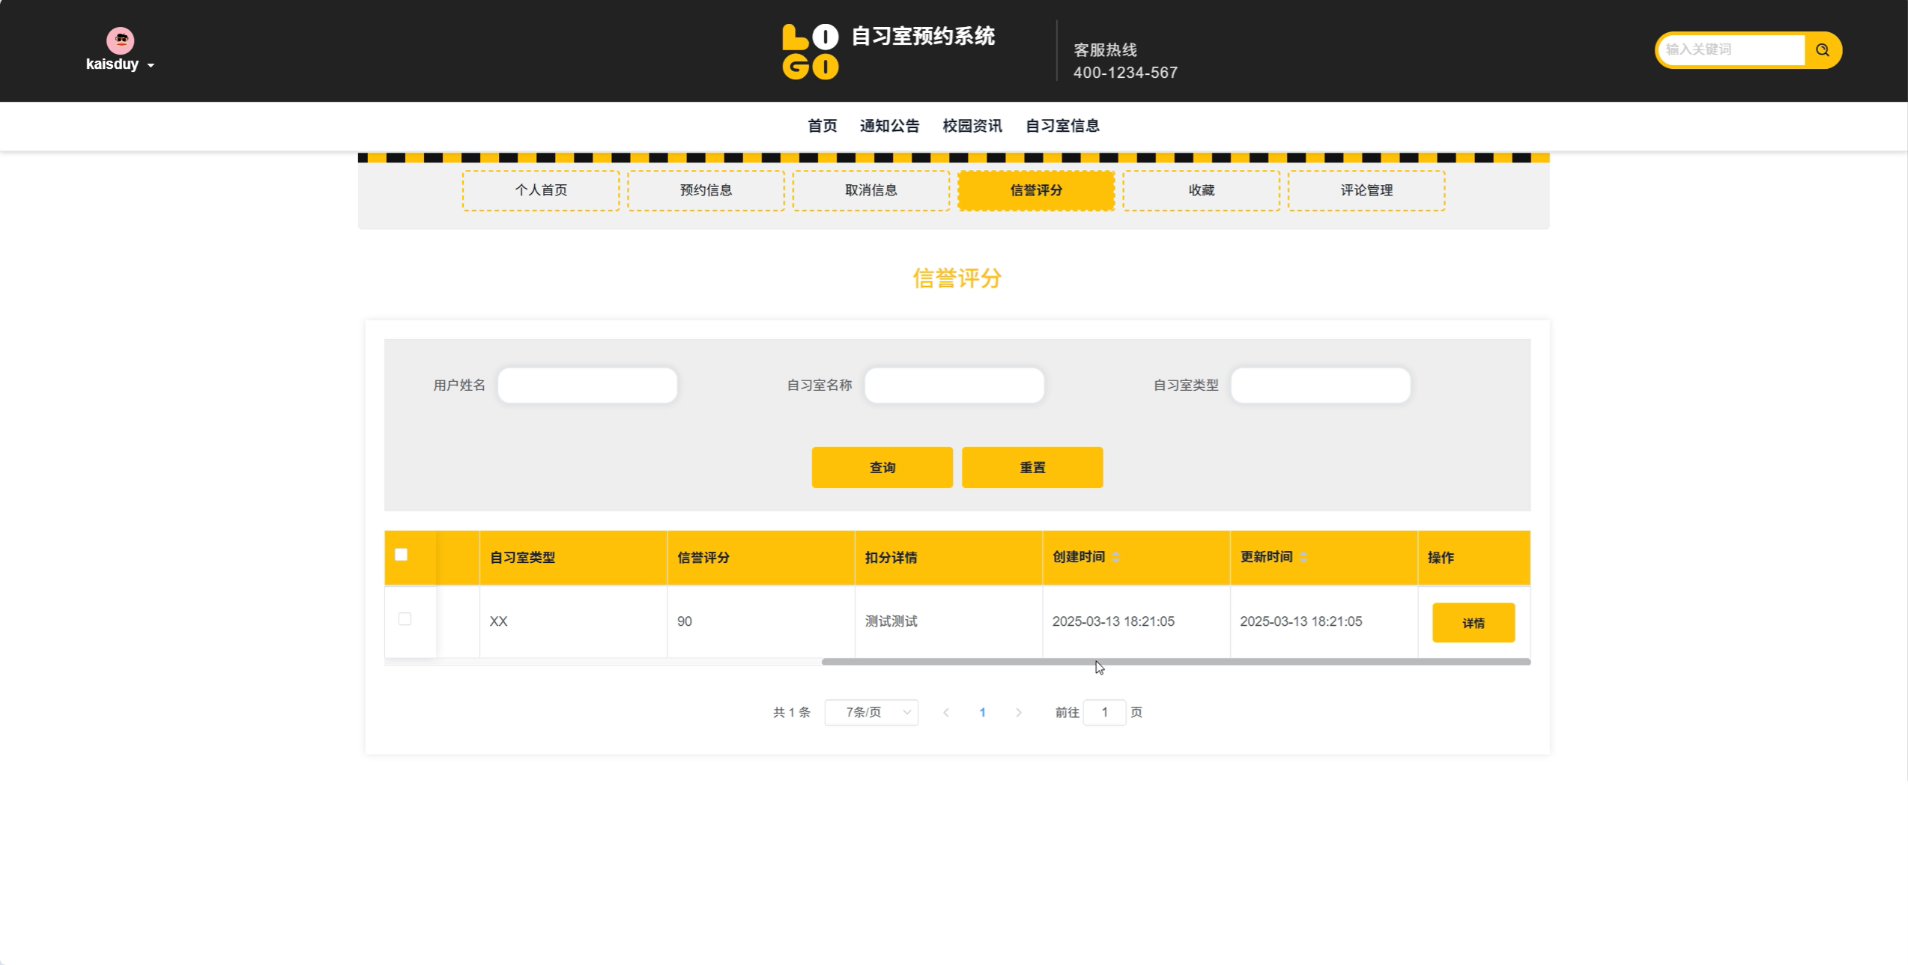The height and width of the screenshot is (965, 1908).
Task: Go to 自习室信息 navigation item
Action: pos(1061,126)
